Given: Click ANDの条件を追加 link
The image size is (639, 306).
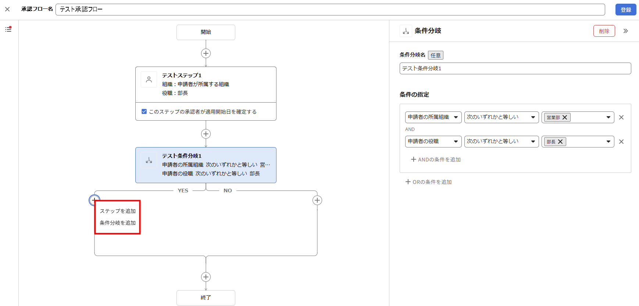Looking at the screenshot, I should point(436,160).
